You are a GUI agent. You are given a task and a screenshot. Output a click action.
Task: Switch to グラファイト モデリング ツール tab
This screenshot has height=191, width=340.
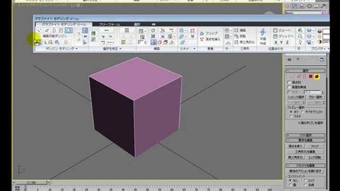(64, 24)
